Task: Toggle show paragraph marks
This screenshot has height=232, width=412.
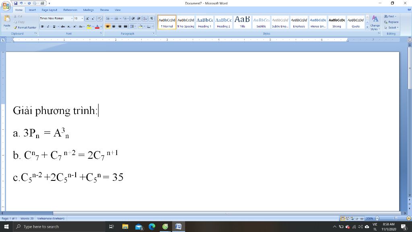Action: [x=152, y=19]
